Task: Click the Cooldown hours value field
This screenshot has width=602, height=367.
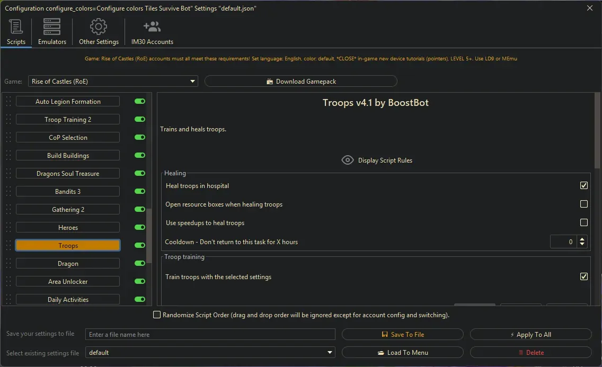Action: tap(563, 241)
